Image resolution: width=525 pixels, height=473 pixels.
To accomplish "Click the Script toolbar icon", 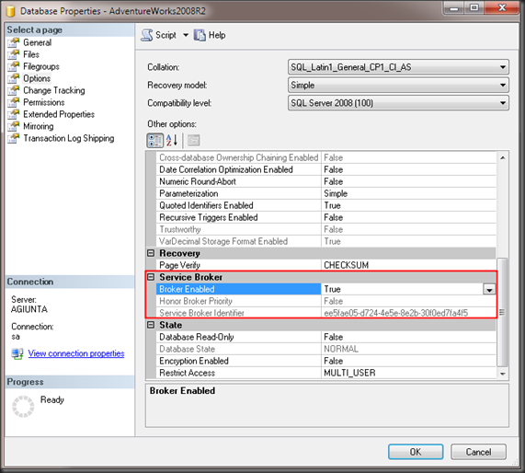I will coord(147,35).
